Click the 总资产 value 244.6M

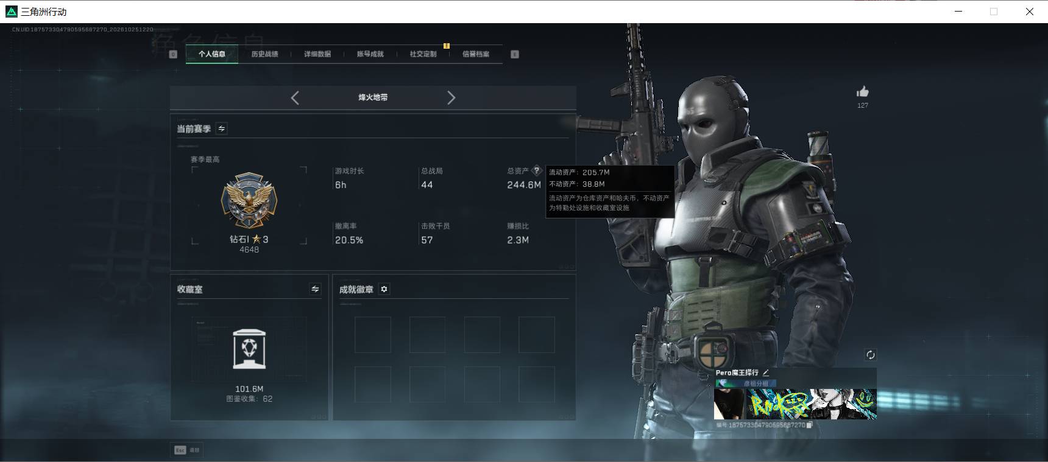(524, 184)
